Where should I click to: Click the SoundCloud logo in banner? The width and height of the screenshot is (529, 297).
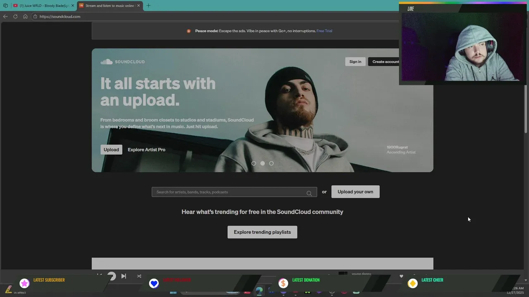(122, 62)
